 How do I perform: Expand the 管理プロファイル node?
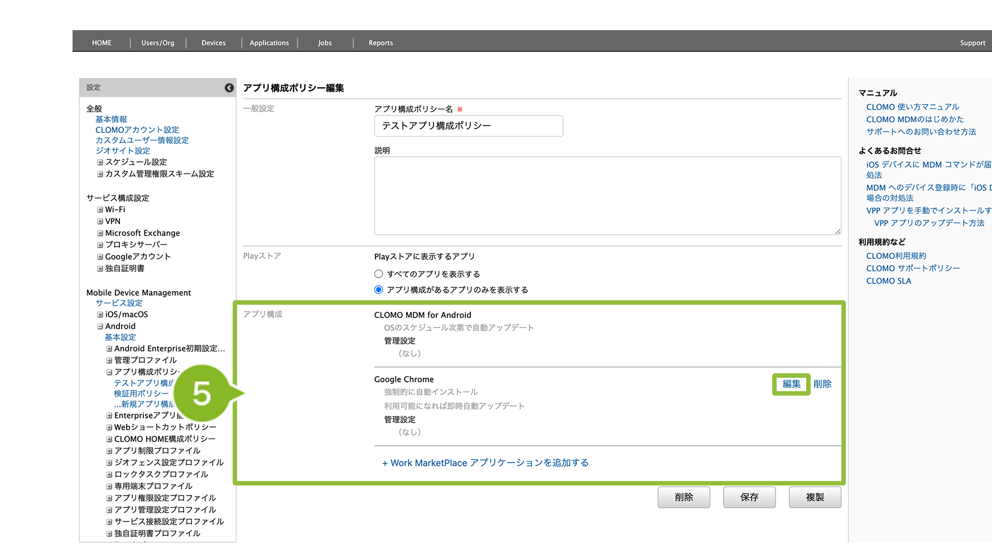tap(109, 360)
